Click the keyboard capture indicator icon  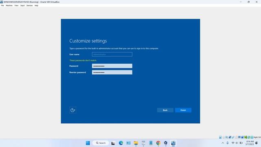pyautogui.click(x=252, y=137)
